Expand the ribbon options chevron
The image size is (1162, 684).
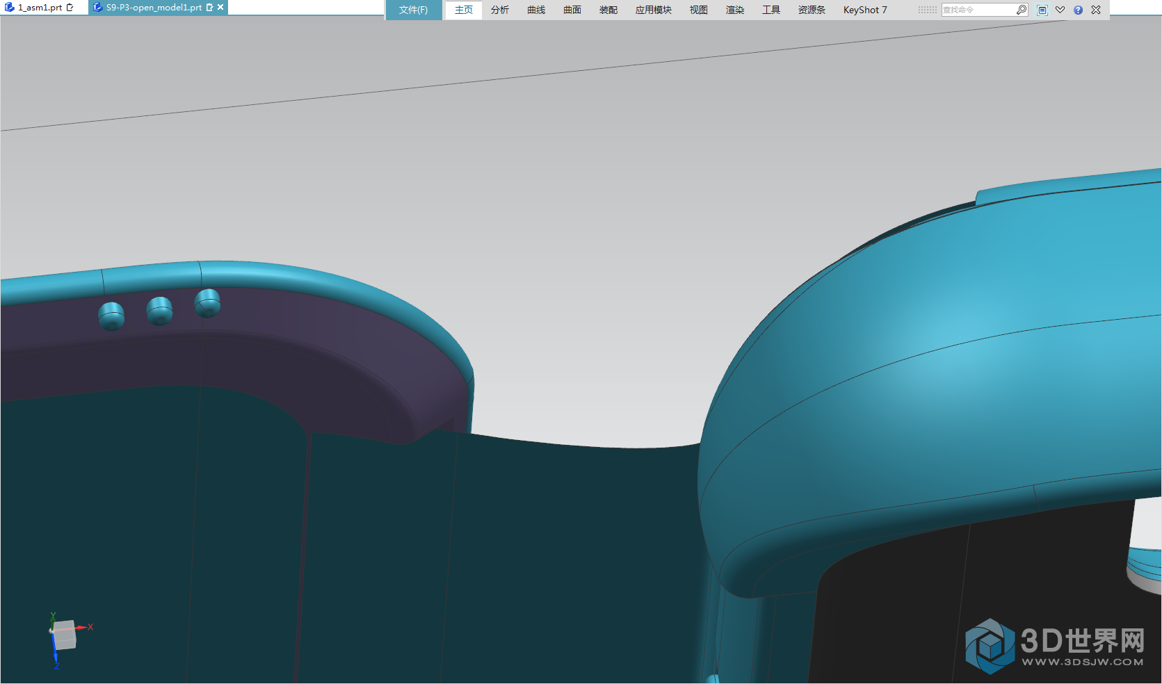1060,10
